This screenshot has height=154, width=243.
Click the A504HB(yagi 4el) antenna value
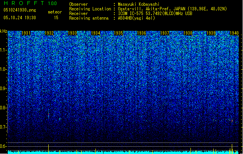coord(136,18)
